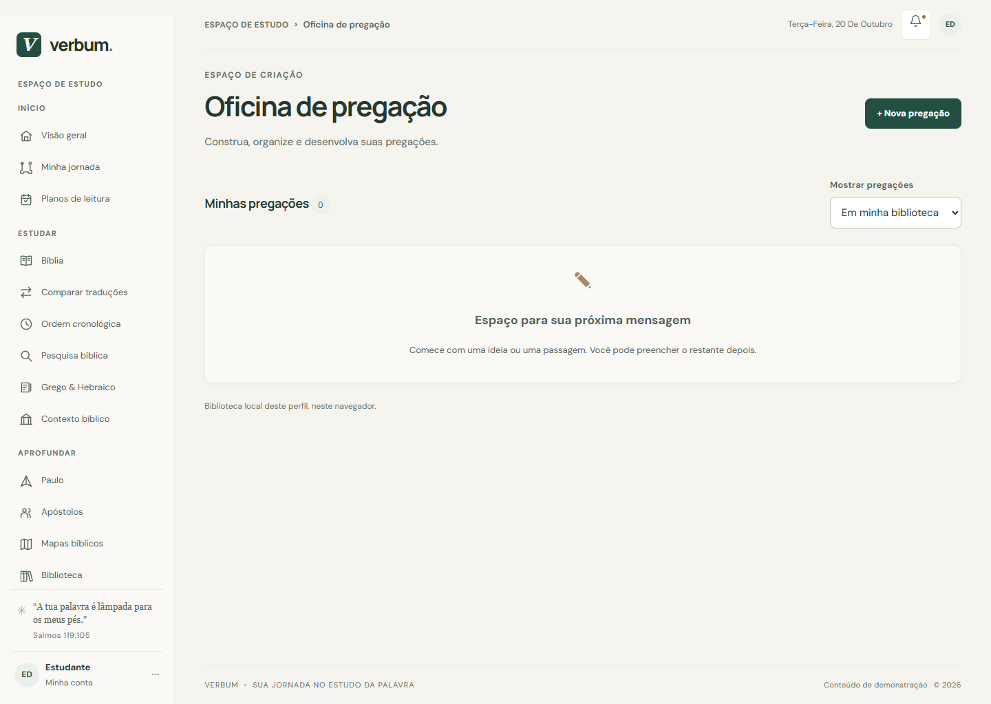Screen dimensions: 991x704
Task: Click the verbum wordmark in sidebar
Action: (x=81, y=45)
